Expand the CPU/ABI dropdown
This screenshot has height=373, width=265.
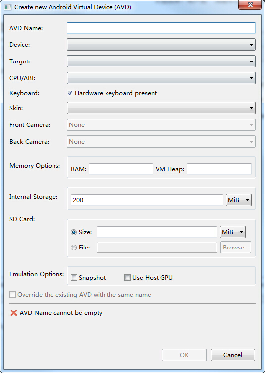(x=161, y=78)
